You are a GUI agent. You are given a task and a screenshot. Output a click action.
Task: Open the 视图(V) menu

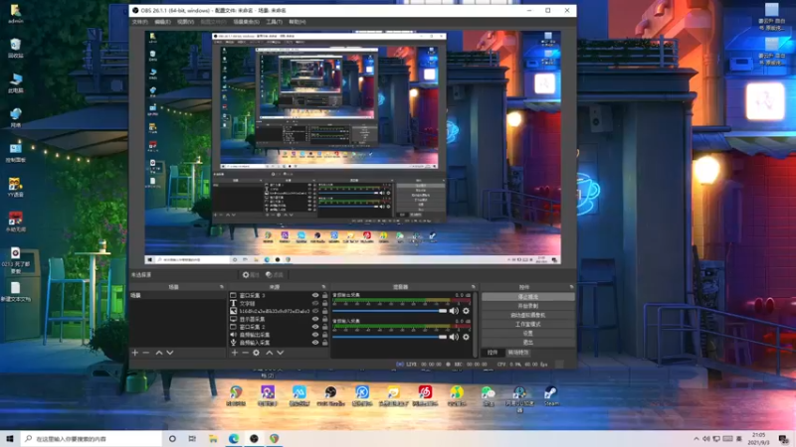click(x=185, y=22)
